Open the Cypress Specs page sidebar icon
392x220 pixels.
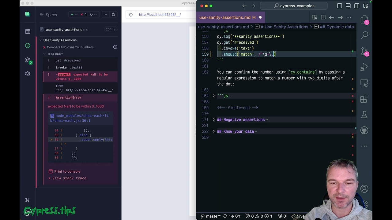click(x=28, y=31)
